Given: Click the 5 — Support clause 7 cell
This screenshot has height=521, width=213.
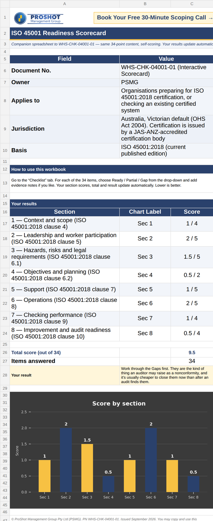Looking at the screenshot, I should tap(64, 289).
